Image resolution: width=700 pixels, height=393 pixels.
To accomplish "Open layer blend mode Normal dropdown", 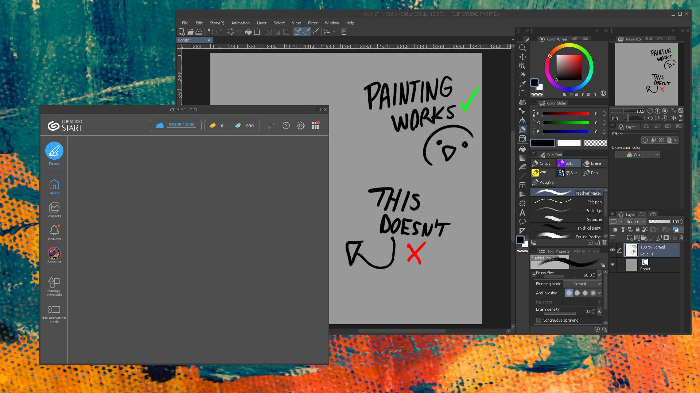I will pos(635,222).
